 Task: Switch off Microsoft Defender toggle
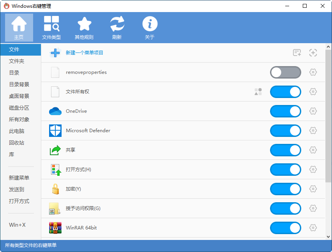pyautogui.click(x=285, y=131)
